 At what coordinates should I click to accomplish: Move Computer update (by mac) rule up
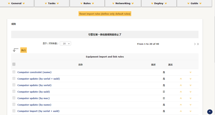(x=181, y=98)
